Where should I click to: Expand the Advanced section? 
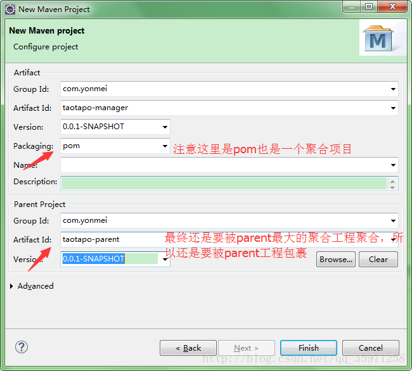(x=11, y=286)
